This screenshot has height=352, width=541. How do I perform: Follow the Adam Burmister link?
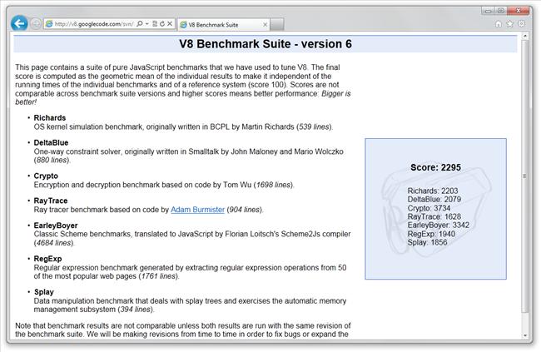[198, 210]
